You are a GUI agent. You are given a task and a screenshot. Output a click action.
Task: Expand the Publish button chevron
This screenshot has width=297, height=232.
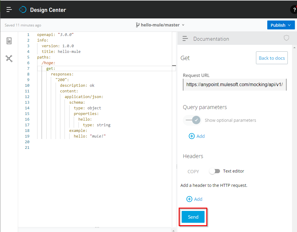tap(290, 25)
